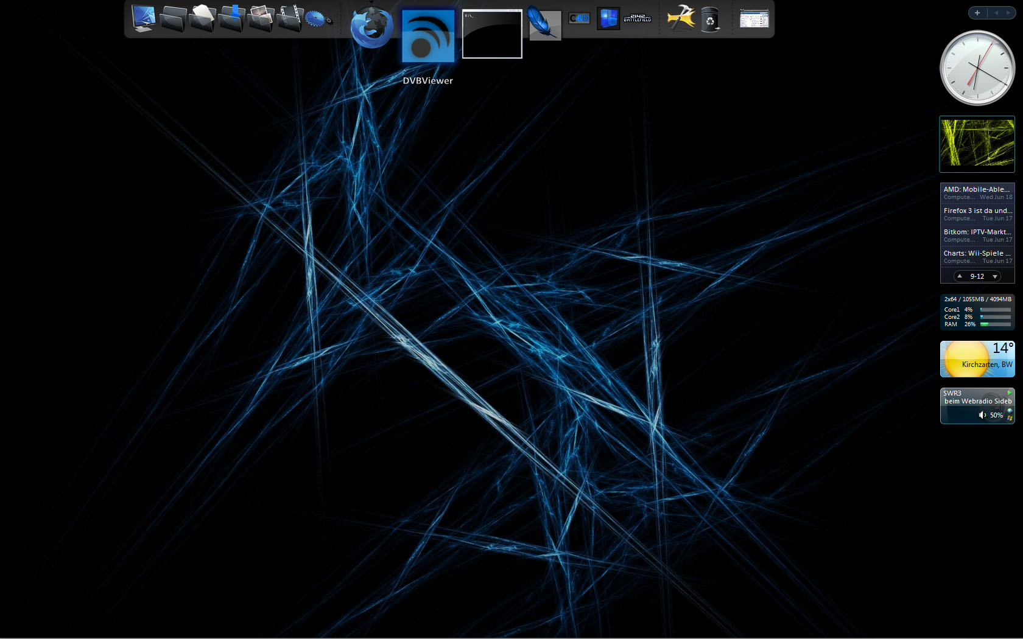Open the command prompt window icon
The image size is (1023, 639).
(x=492, y=34)
